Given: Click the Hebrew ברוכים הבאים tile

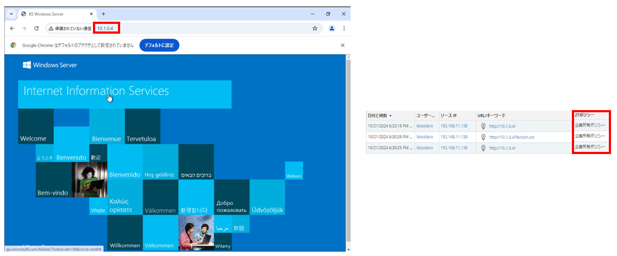Looking at the screenshot, I should 196,162.
